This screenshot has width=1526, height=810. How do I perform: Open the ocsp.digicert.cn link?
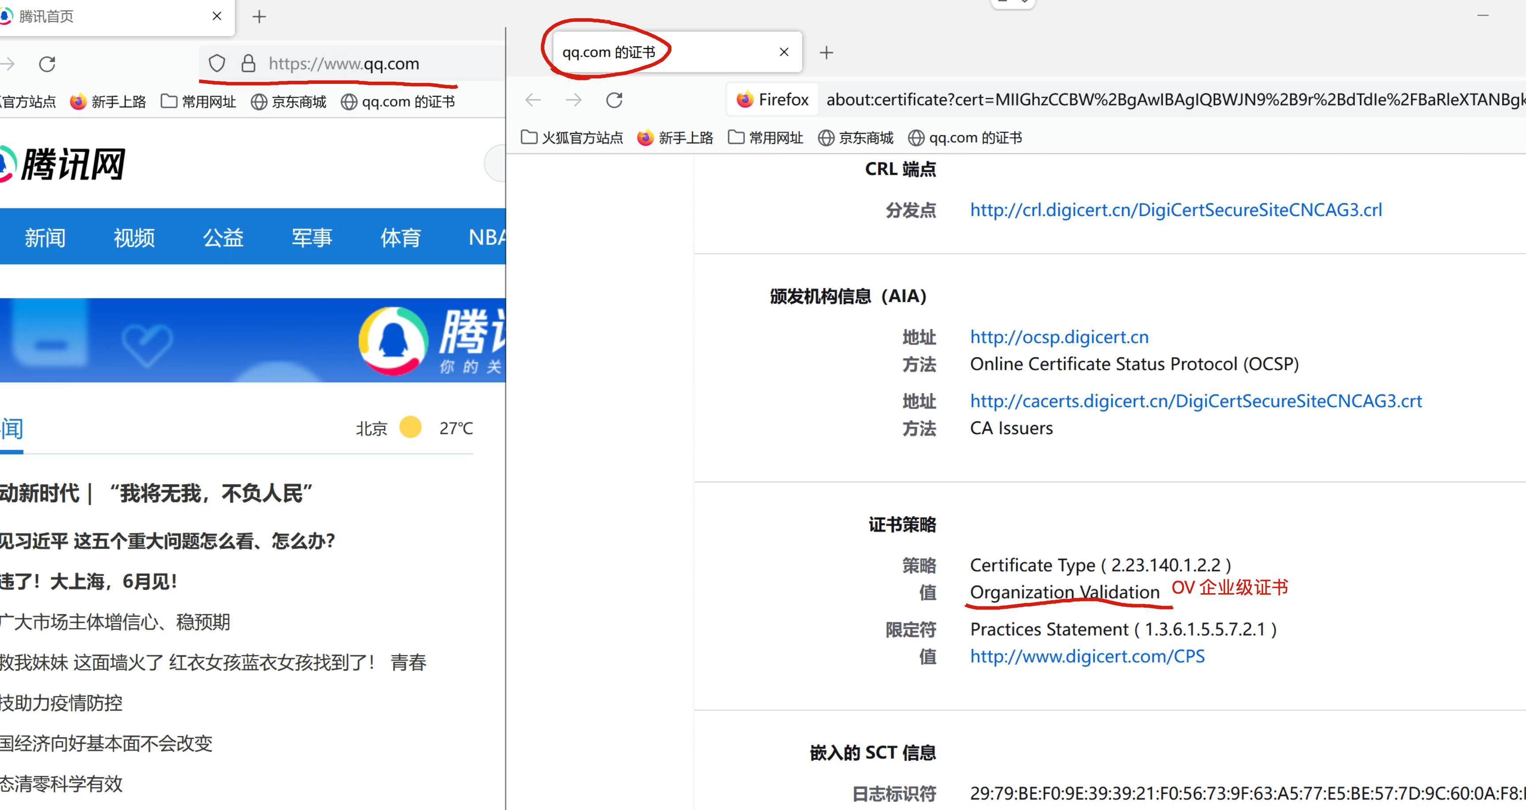[x=1059, y=337]
